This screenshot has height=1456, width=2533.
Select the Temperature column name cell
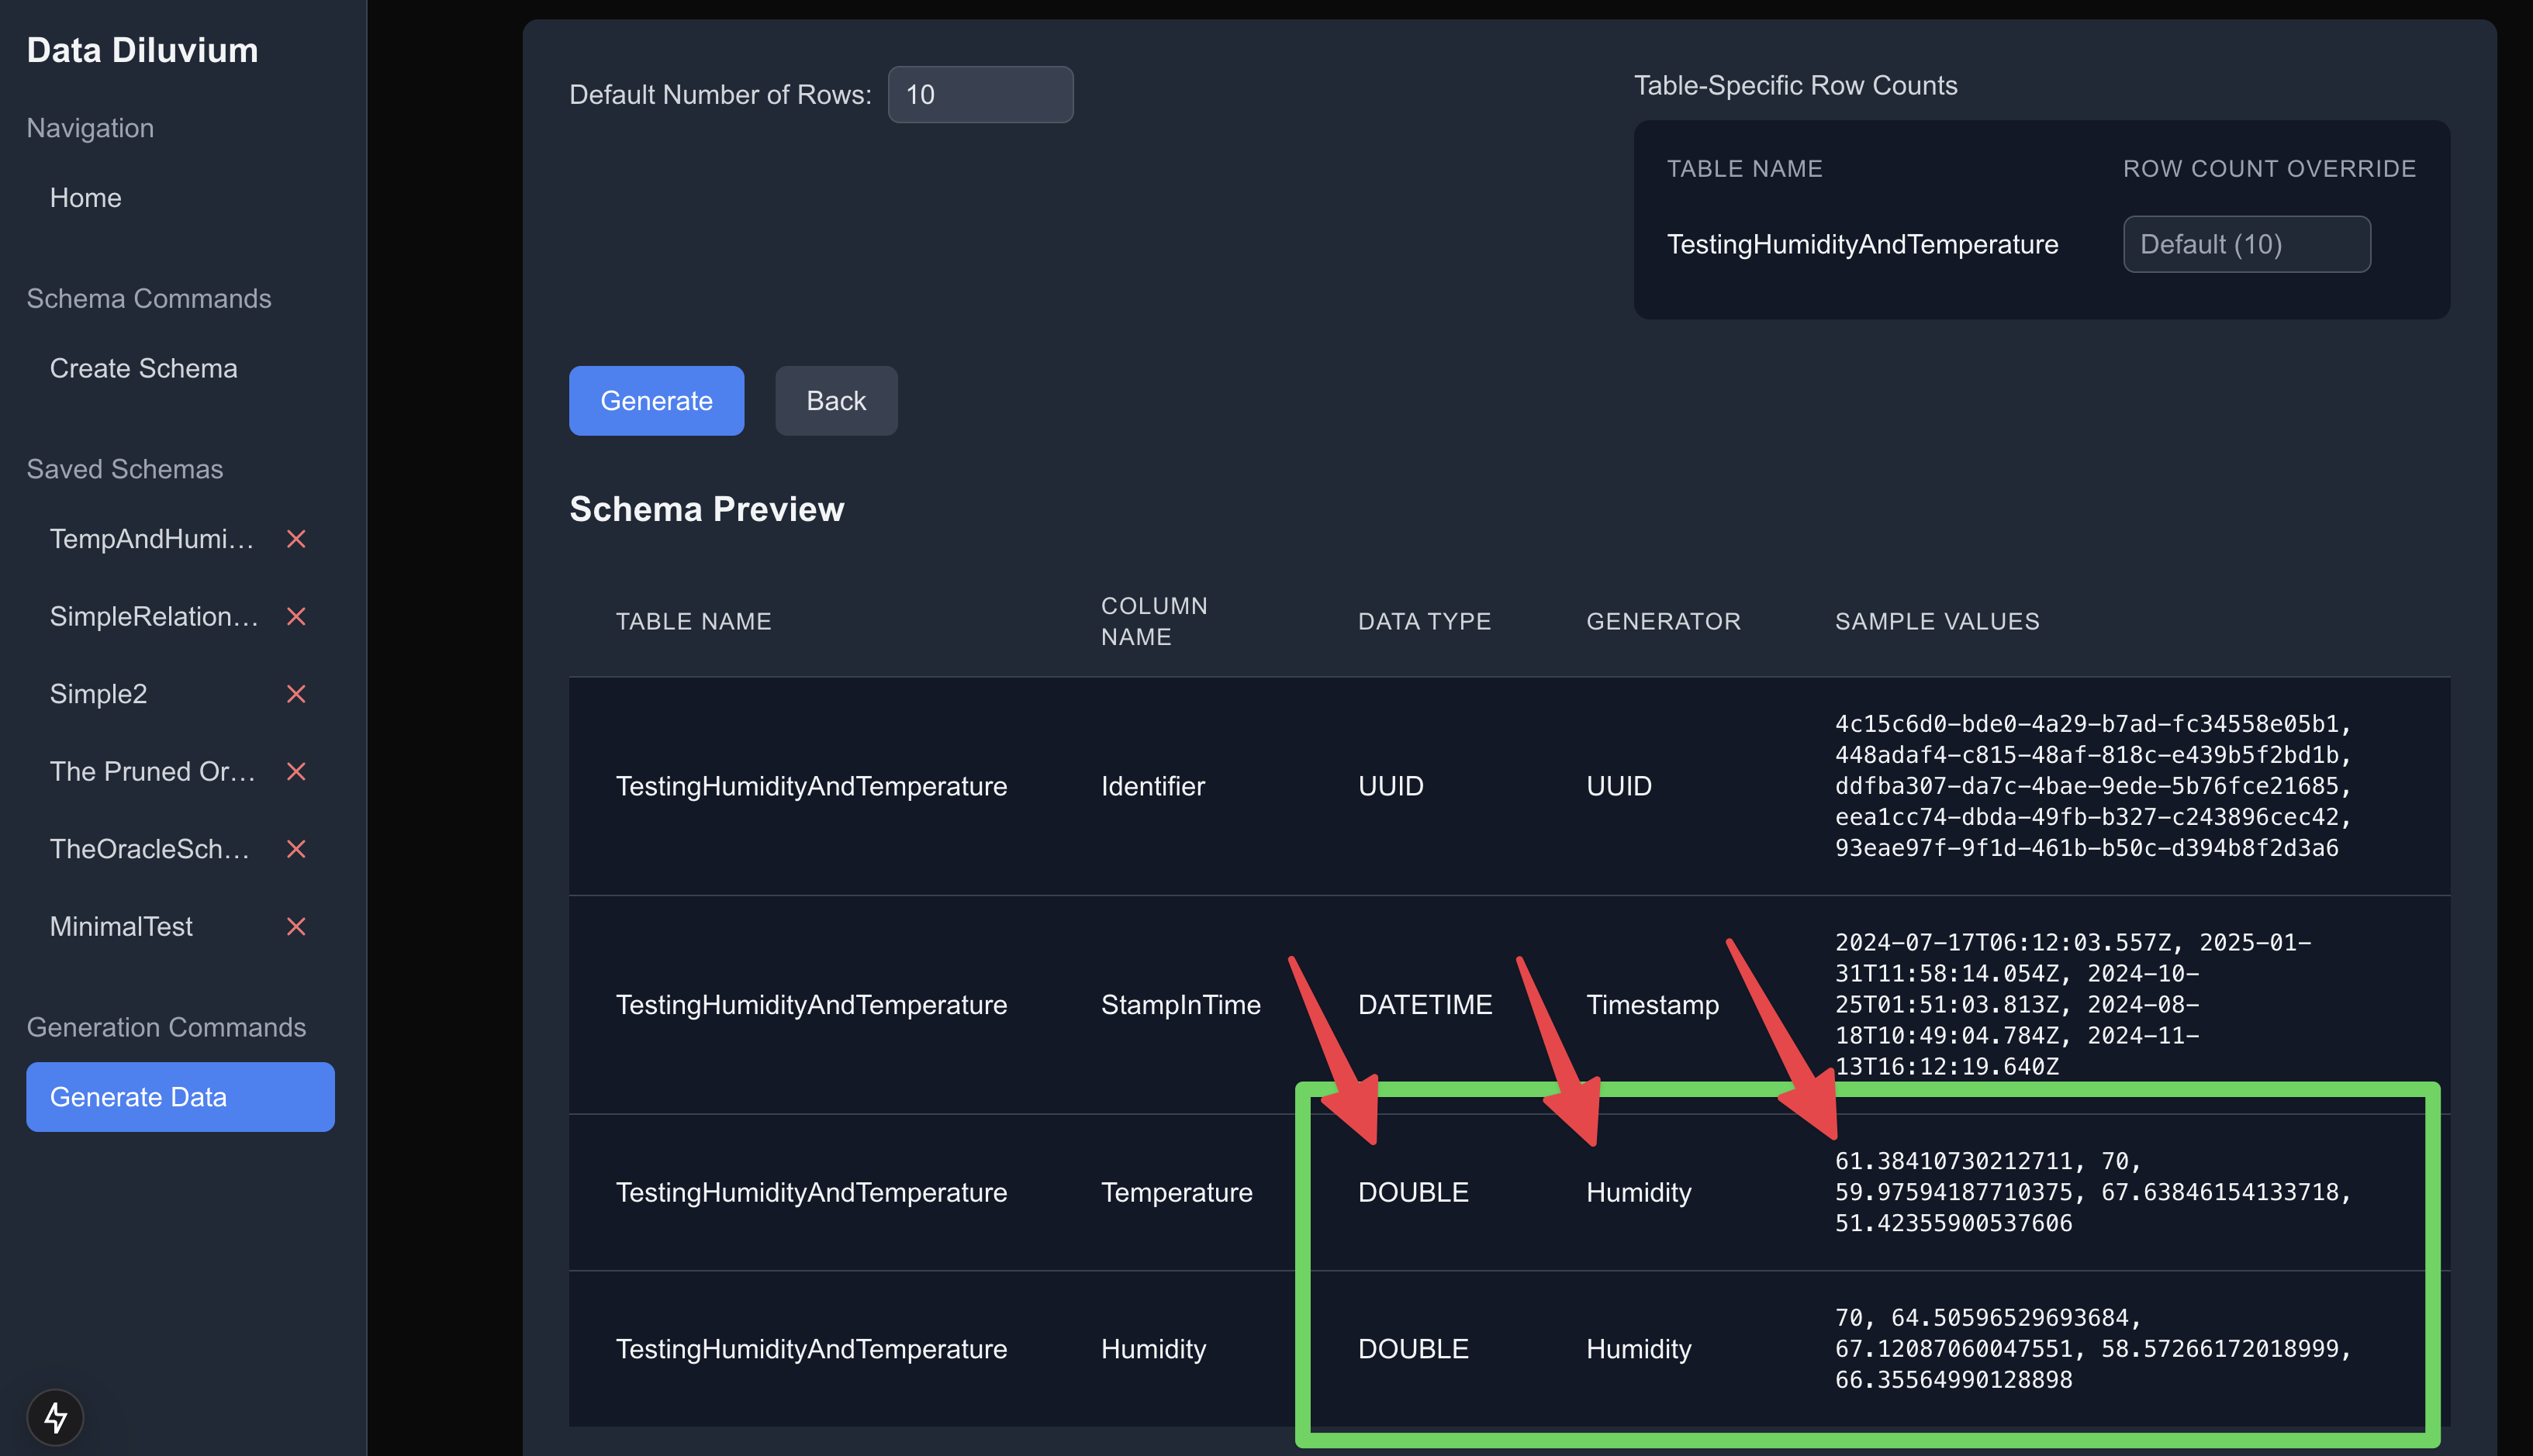pos(1177,1192)
